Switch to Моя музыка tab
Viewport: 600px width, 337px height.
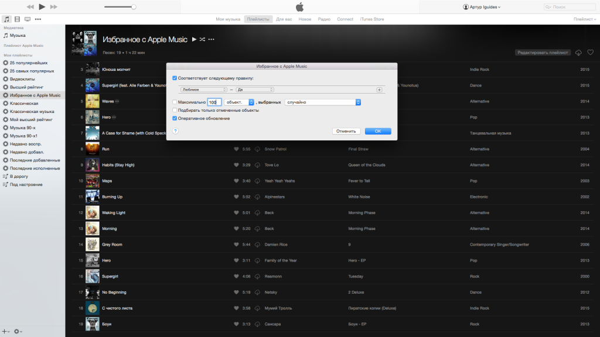[x=228, y=19]
